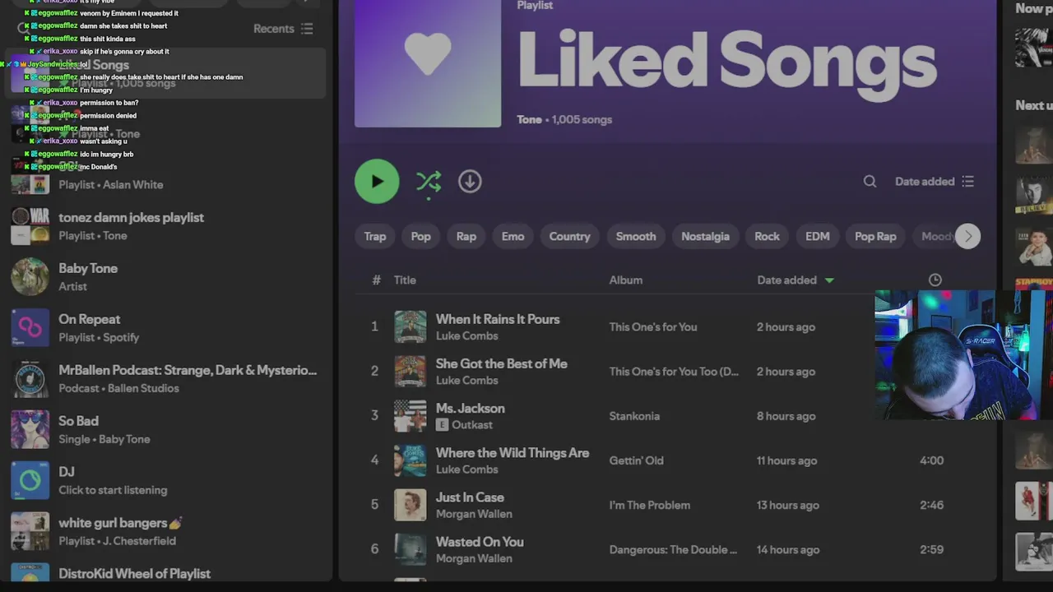Play the Liked Songs playlist

click(x=377, y=182)
